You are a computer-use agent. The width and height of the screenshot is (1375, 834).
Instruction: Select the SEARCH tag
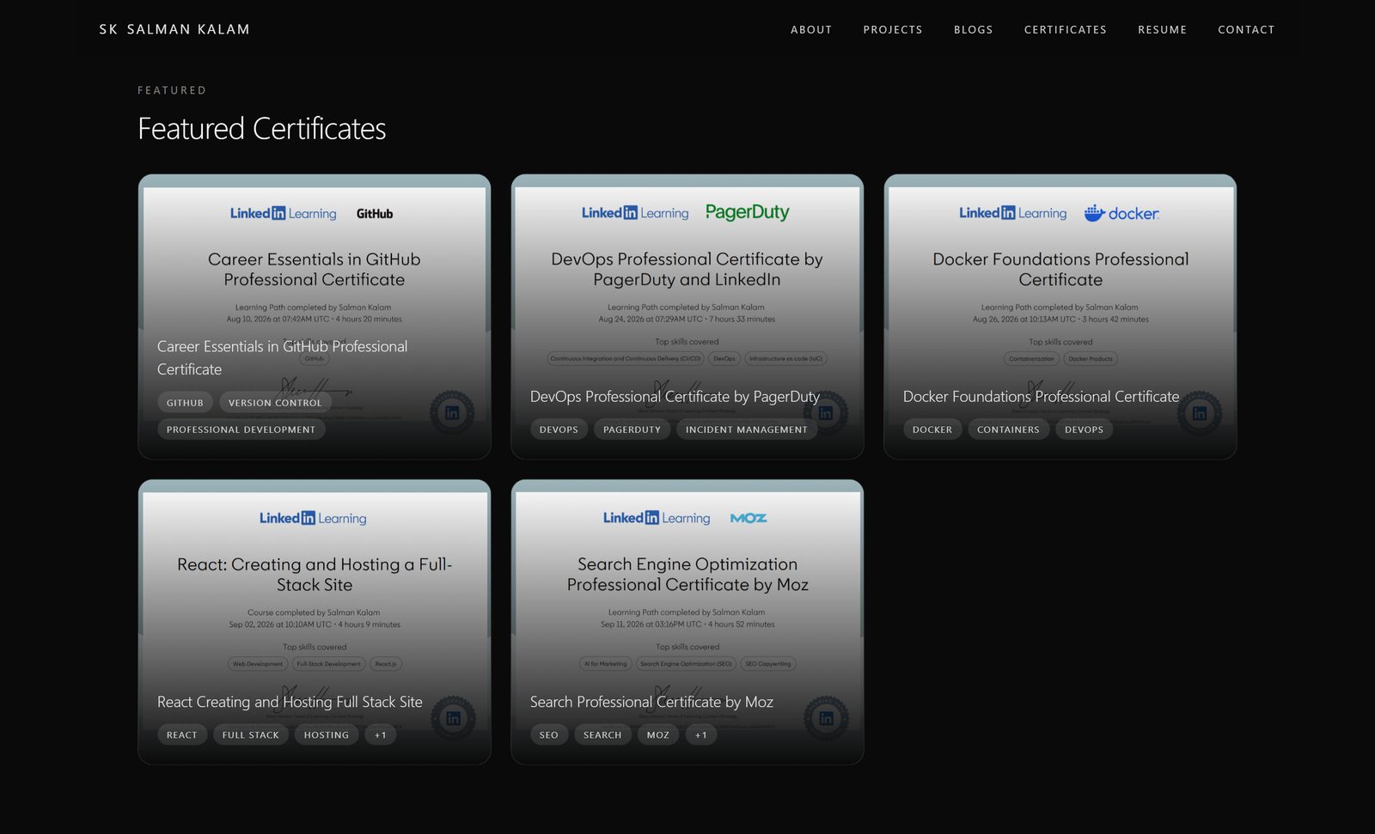pos(602,735)
